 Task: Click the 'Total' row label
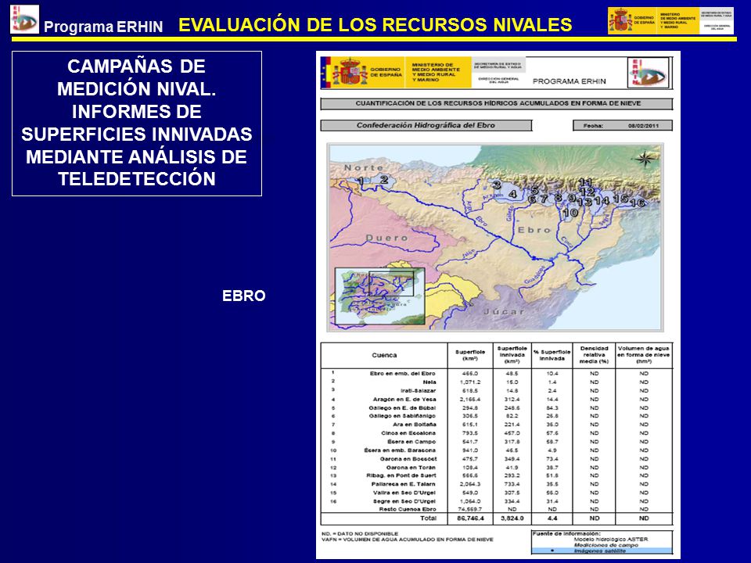click(x=428, y=518)
